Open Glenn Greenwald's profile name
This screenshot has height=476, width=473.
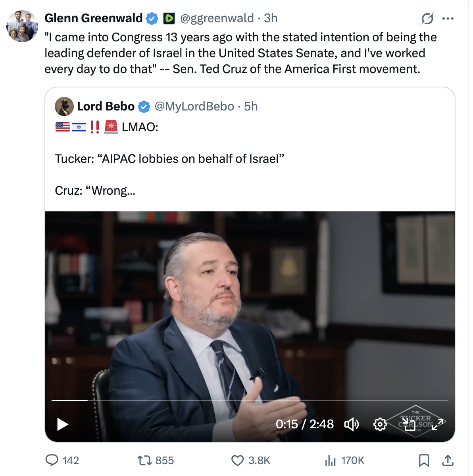point(93,18)
